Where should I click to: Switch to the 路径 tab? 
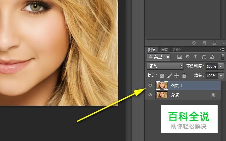pyautogui.click(x=177, y=50)
